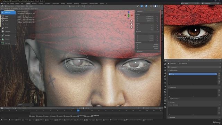Open the Global transform orientation dropdown
Screen dimensions: 222x125
[72, 6]
